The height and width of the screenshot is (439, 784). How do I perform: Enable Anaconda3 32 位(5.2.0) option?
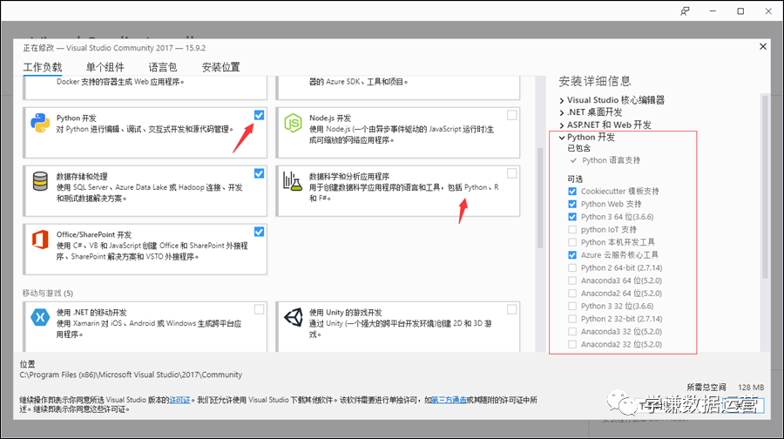(x=572, y=332)
